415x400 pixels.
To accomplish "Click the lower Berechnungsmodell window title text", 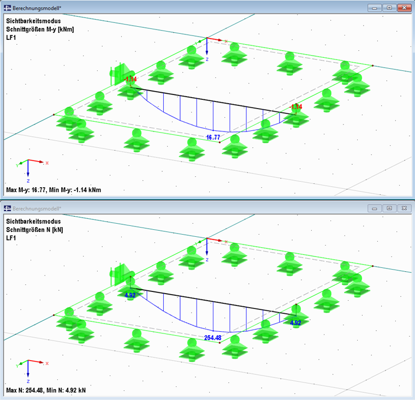I will pyautogui.click(x=37, y=208).
